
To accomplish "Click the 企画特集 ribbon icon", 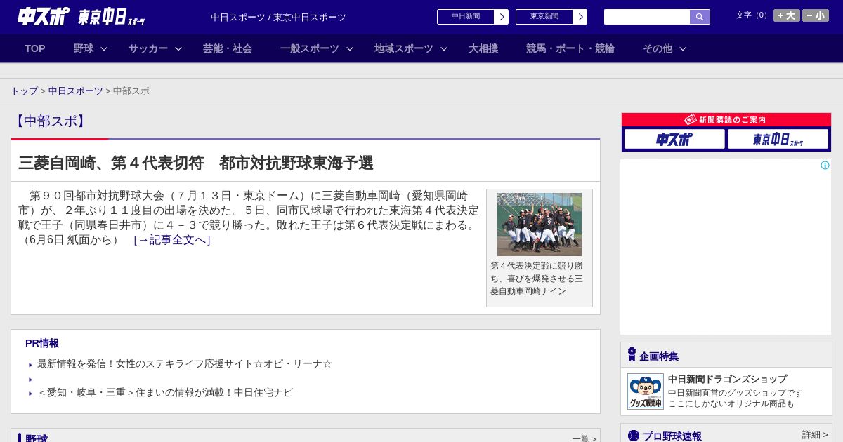I will [632, 354].
